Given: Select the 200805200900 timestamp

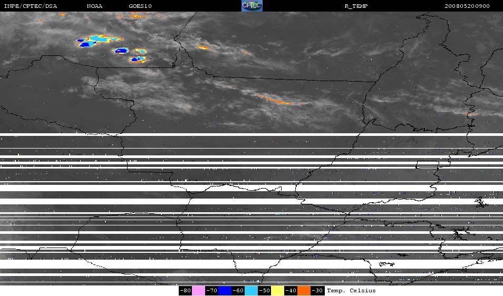Looking at the screenshot, I should 467,6.
